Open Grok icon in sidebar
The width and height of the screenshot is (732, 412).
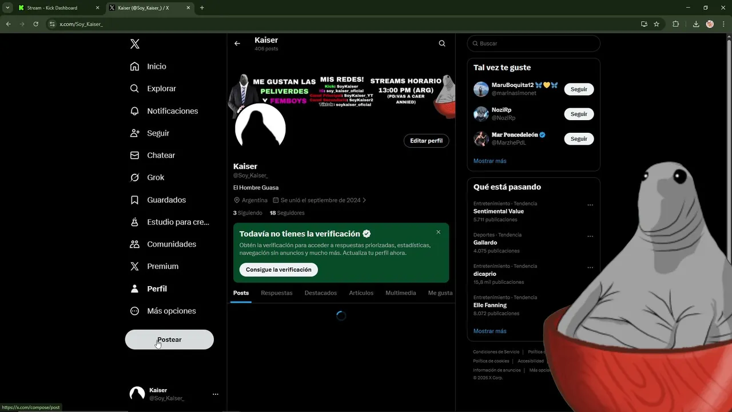point(134,177)
